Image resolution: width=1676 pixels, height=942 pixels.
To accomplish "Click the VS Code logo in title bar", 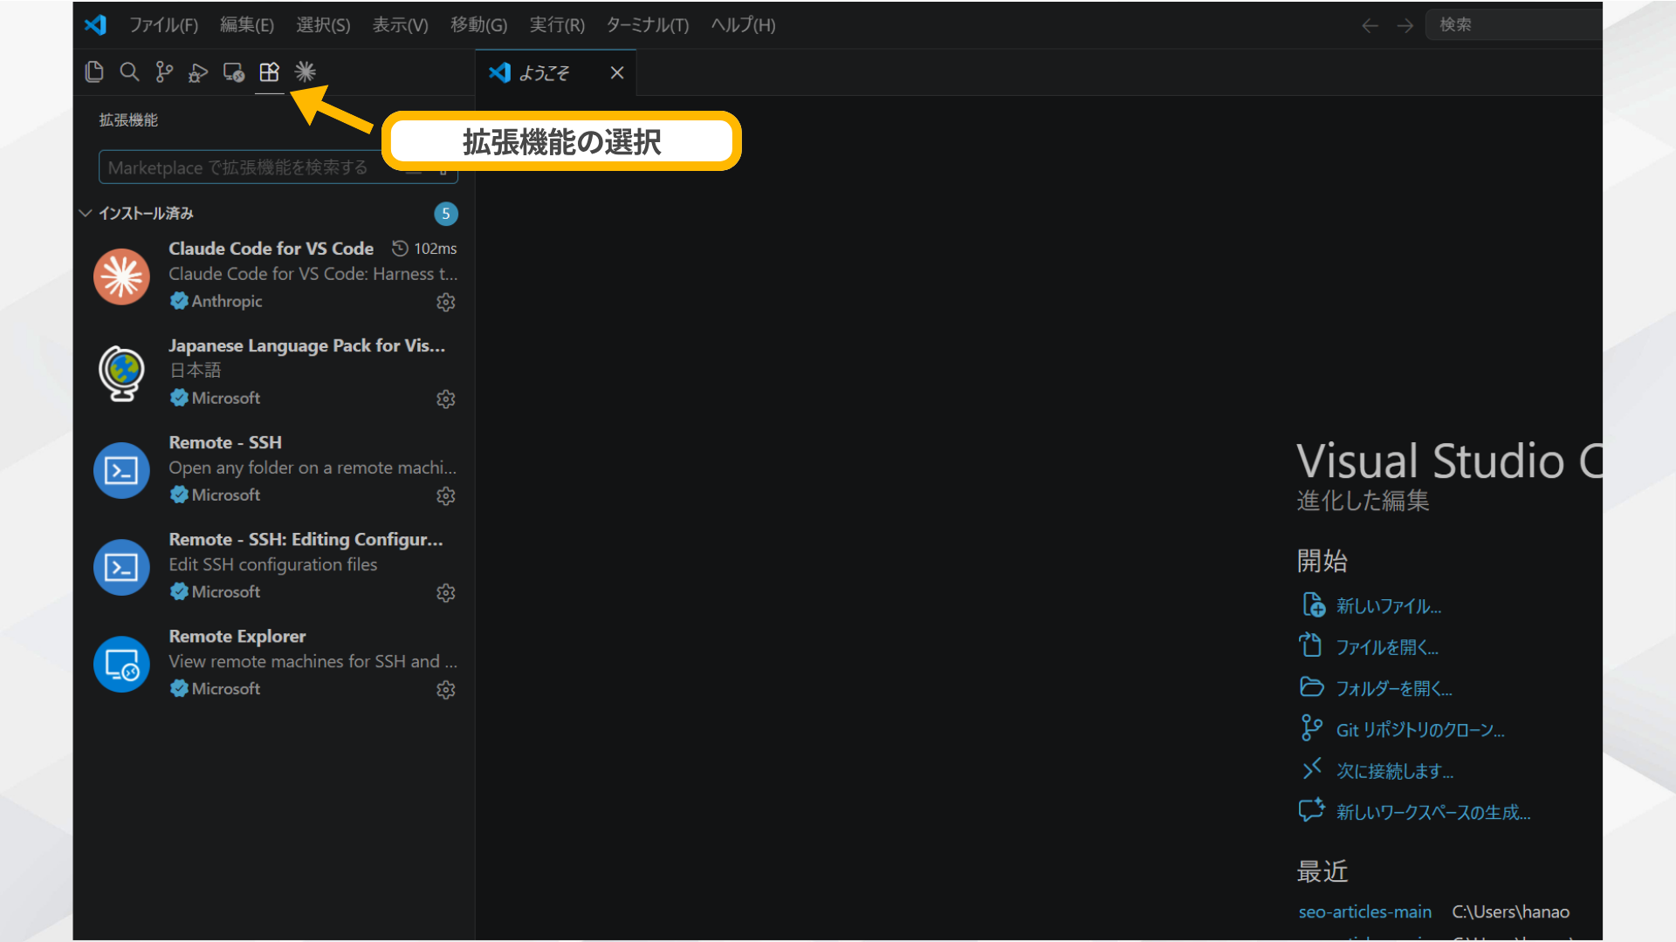I will click(x=95, y=24).
